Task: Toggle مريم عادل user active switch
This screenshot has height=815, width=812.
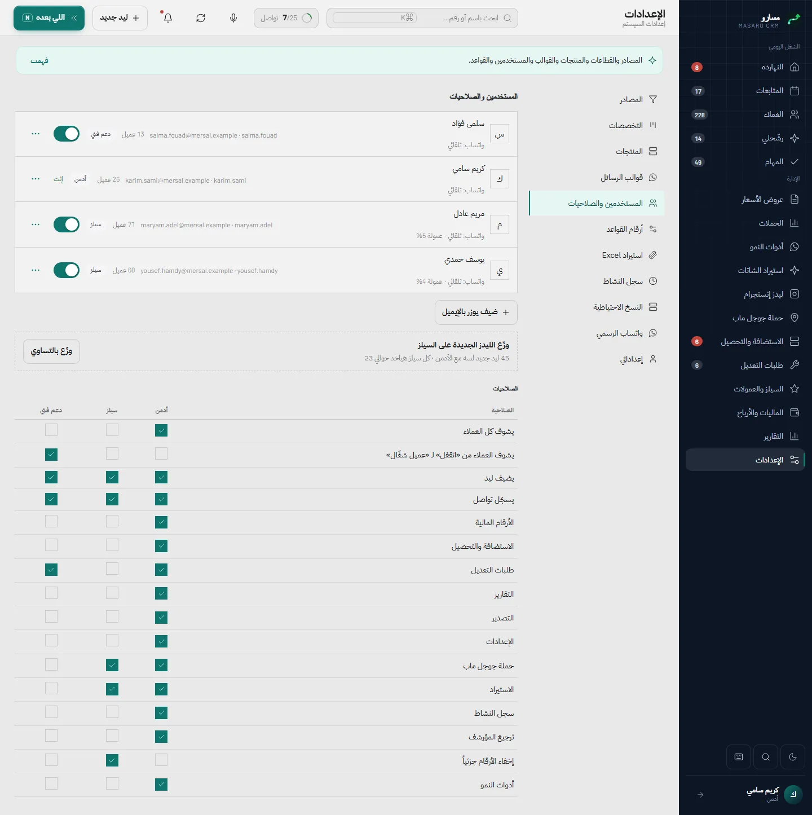Action: (67, 224)
